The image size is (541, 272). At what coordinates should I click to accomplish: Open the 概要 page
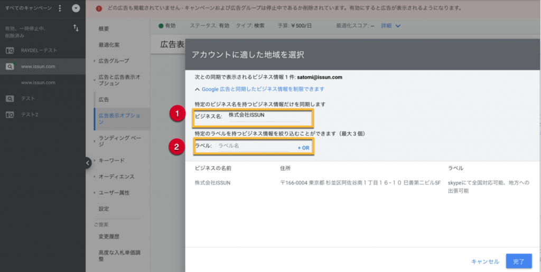pyautogui.click(x=104, y=29)
